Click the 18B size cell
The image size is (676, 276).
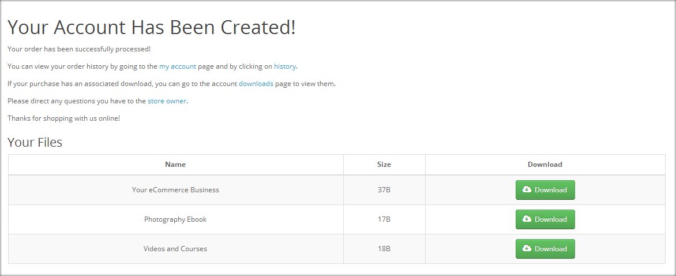384,248
